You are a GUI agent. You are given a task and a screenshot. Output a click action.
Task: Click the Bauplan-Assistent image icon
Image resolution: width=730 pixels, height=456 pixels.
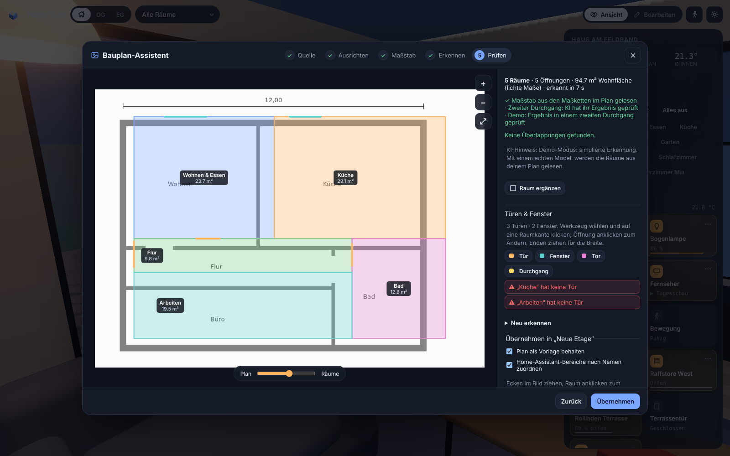pos(95,55)
